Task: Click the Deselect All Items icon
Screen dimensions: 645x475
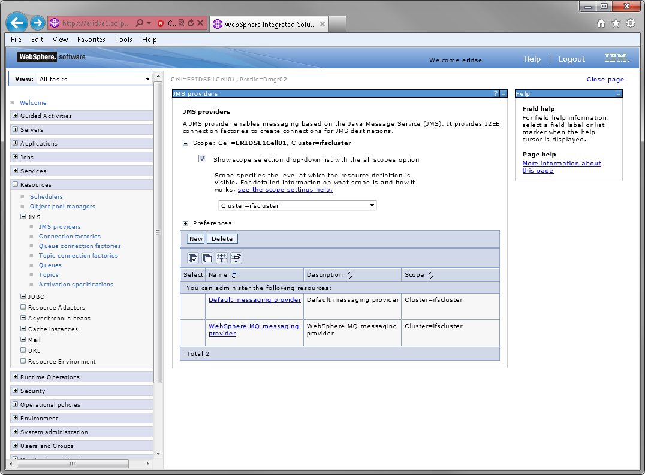Action: (x=207, y=258)
